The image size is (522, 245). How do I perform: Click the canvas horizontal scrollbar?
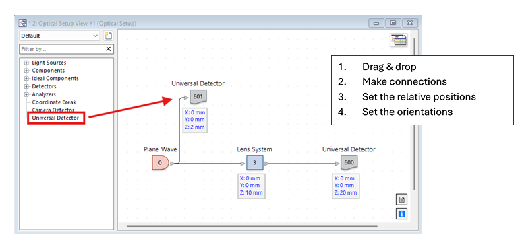pyautogui.click(x=252, y=226)
